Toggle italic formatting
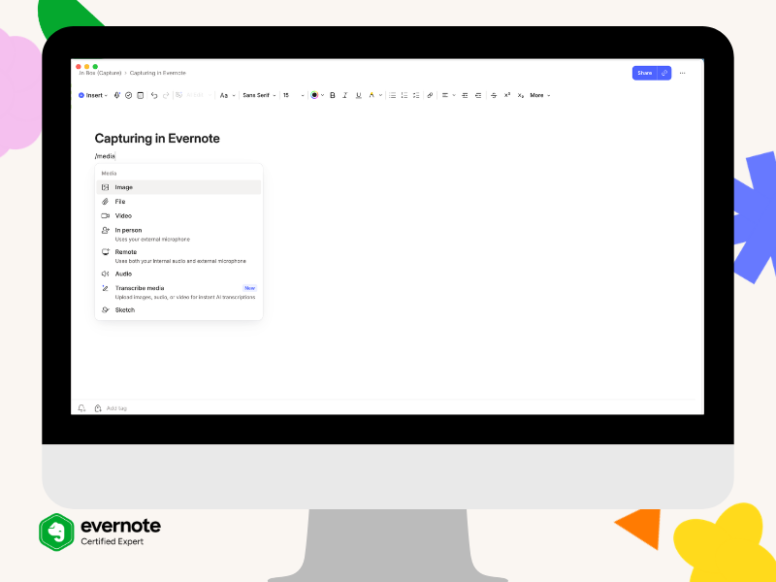Image resolution: width=776 pixels, height=582 pixels. [345, 95]
